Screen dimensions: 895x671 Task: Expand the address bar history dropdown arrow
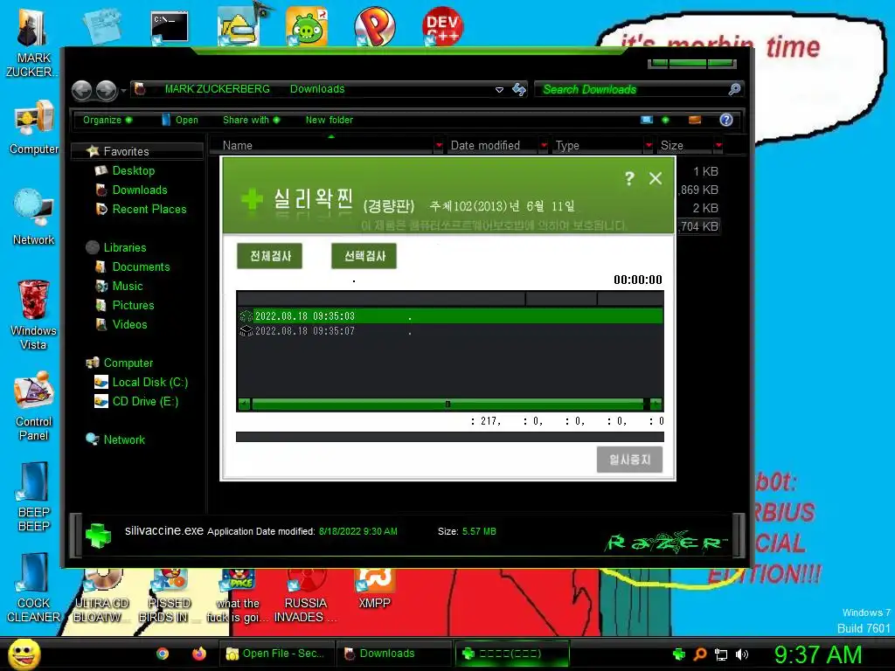499,90
